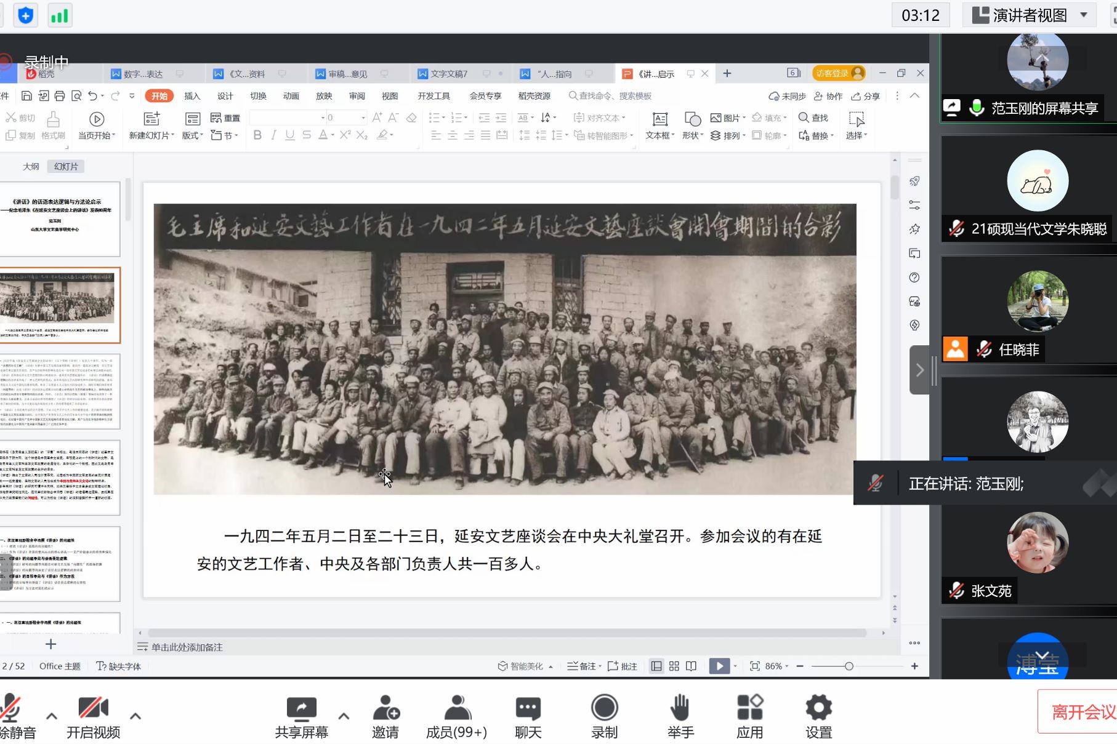Click the Find (查找) tool in ribbon

coord(813,118)
